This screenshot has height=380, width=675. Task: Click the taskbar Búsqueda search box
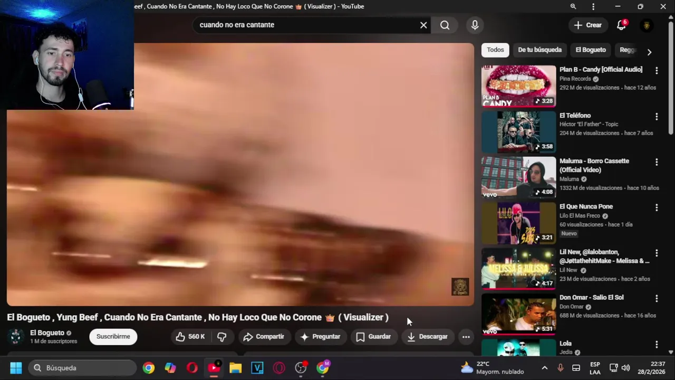pos(82,368)
